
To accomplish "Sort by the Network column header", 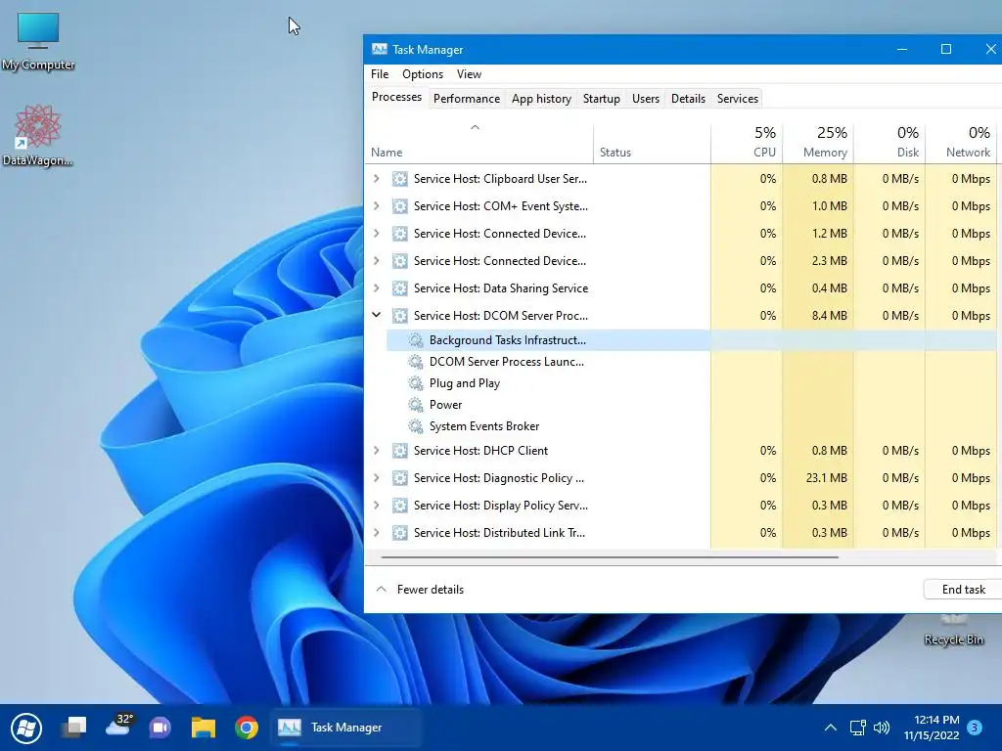I will (x=961, y=143).
